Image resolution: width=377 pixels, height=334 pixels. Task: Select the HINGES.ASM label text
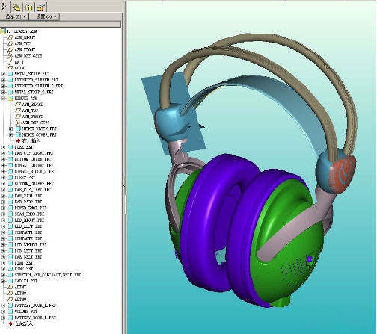click(x=26, y=99)
